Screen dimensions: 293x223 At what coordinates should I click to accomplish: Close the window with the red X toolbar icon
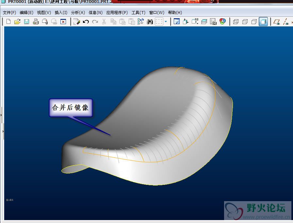point(63,22)
